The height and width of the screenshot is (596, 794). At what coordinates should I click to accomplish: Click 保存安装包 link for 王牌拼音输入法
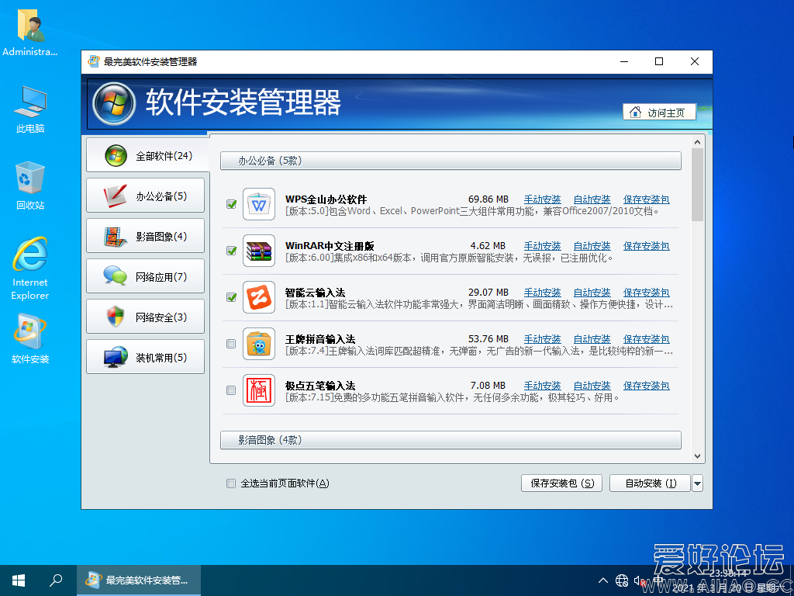click(x=646, y=340)
